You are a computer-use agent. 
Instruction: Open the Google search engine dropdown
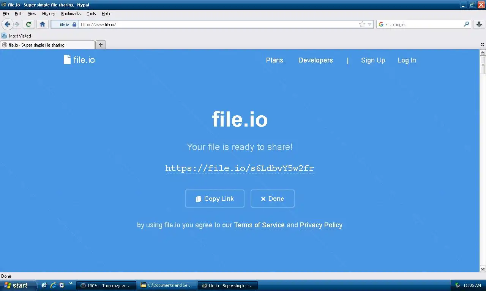[383, 24]
